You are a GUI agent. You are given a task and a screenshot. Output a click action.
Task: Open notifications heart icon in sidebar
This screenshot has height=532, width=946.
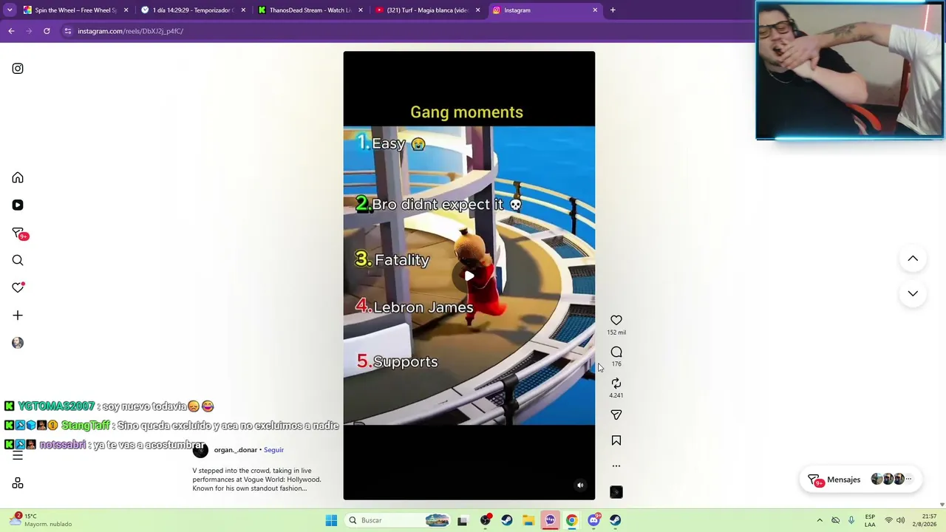(18, 287)
